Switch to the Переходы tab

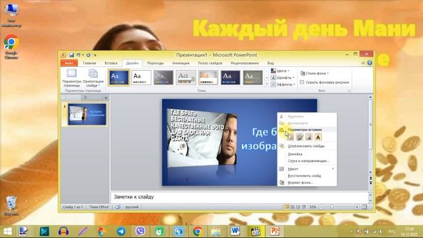click(155, 63)
